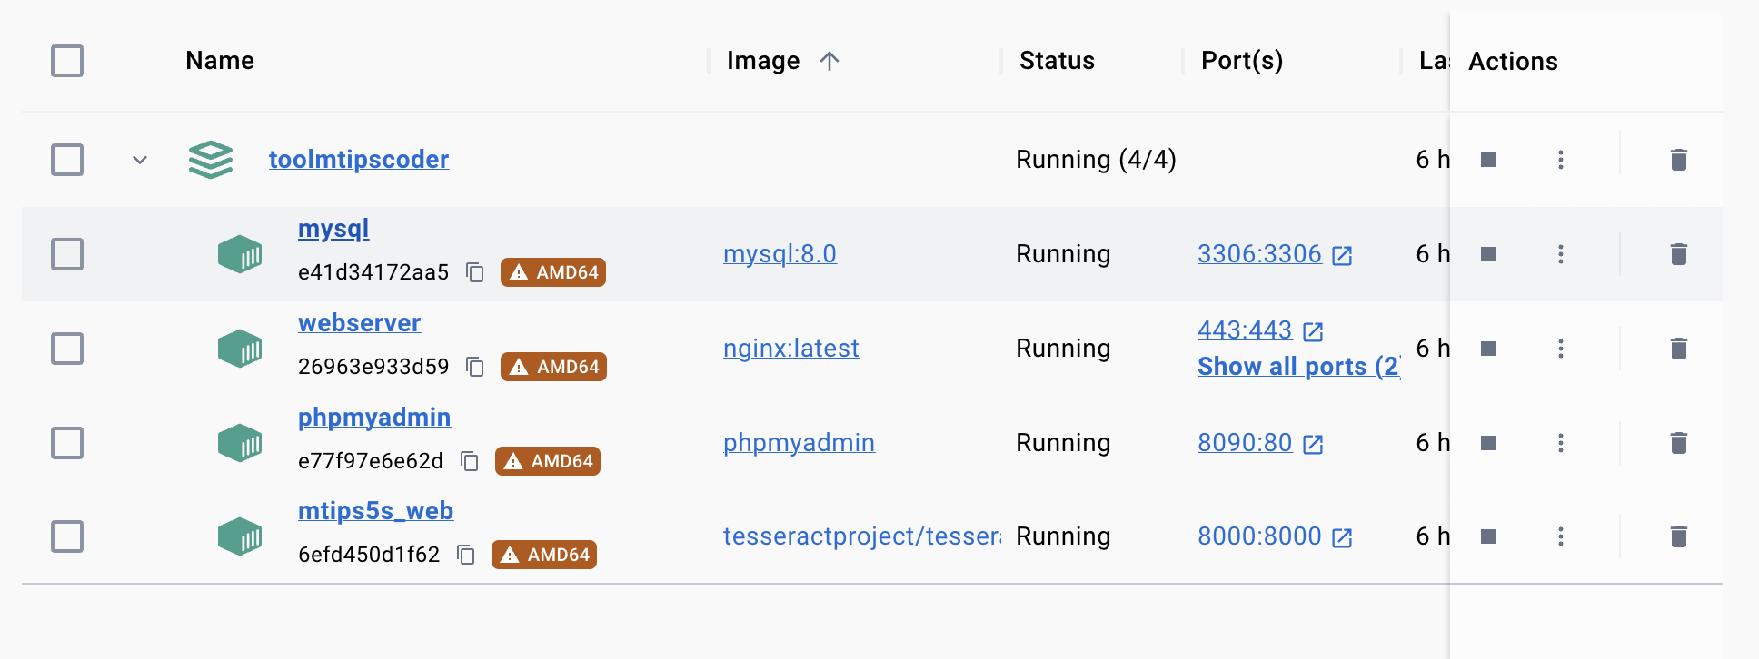Delete the toolmtipscoder stack
The height and width of the screenshot is (659, 1759).
1679,160
